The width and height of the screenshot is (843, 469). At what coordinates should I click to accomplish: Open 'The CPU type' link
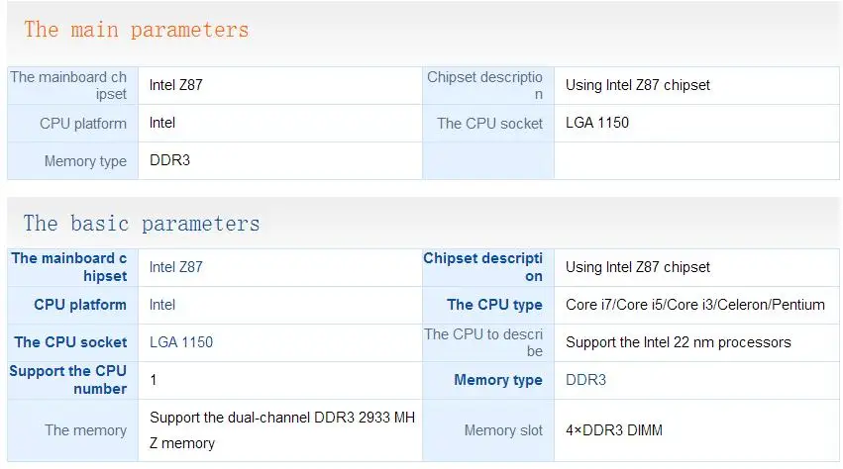pyautogui.click(x=494, y=305)
